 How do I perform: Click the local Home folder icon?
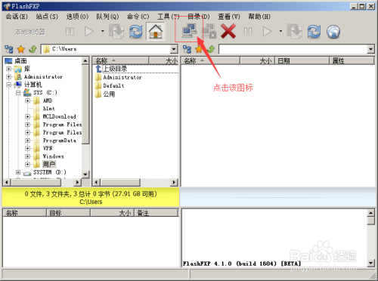(156, 32)
